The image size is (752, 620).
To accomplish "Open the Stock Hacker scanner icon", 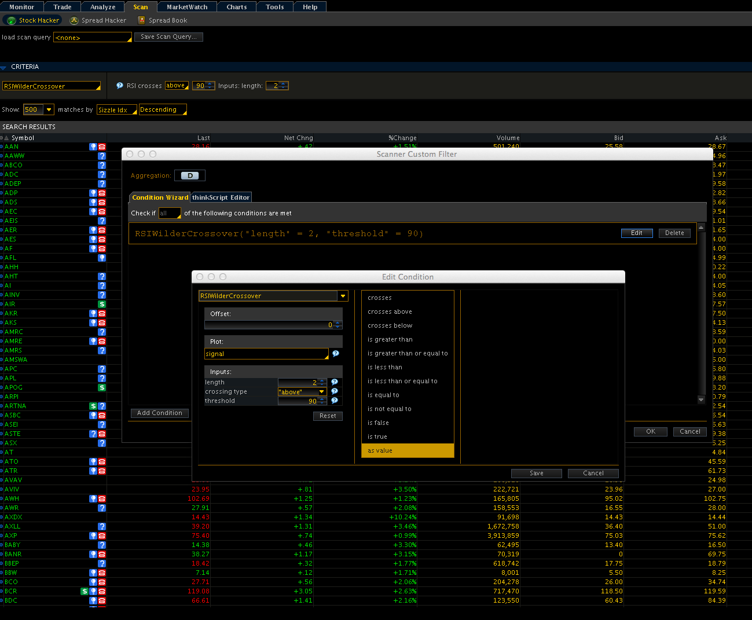I will coord(11,20).
